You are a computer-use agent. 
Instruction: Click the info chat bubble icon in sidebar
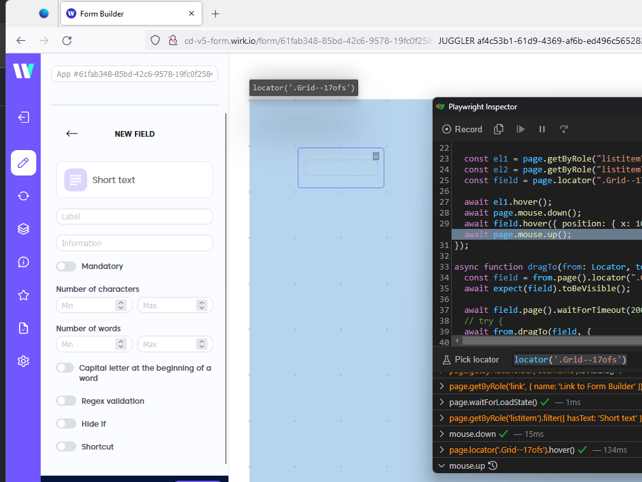(23, 262)
